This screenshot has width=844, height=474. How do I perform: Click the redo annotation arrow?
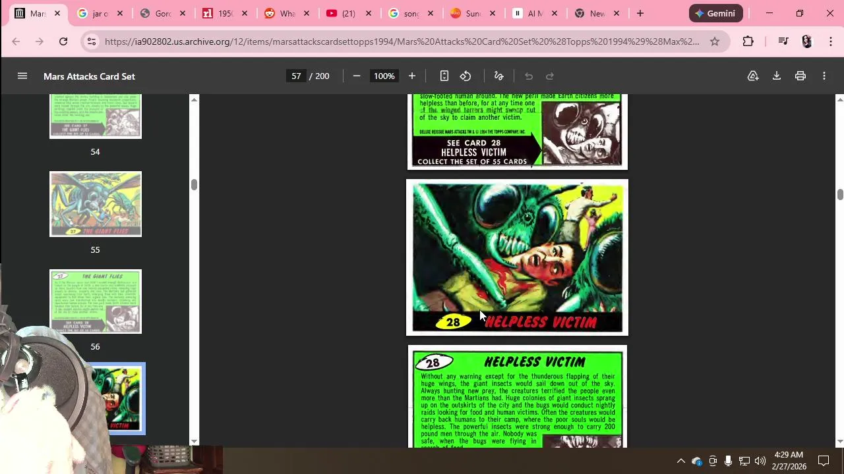point(550,76)
